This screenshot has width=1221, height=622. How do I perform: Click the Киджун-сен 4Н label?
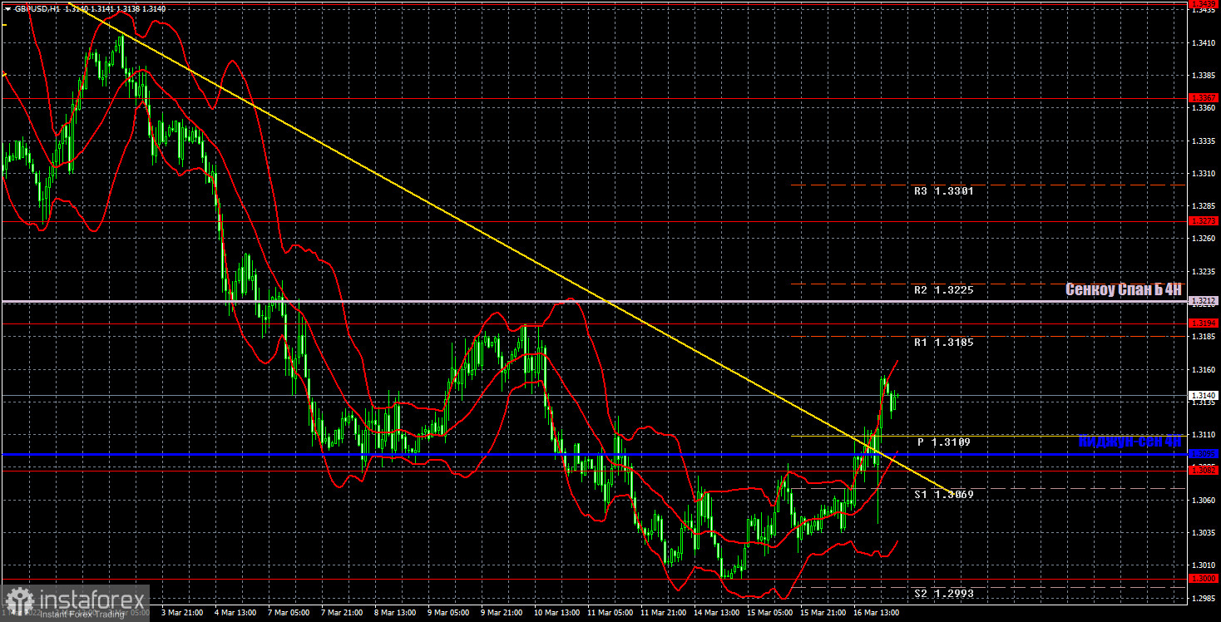point(1130,442)
